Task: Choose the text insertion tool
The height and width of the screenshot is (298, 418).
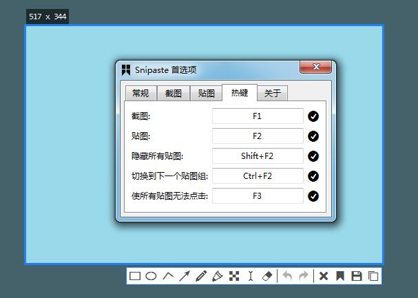Action: 251,276
